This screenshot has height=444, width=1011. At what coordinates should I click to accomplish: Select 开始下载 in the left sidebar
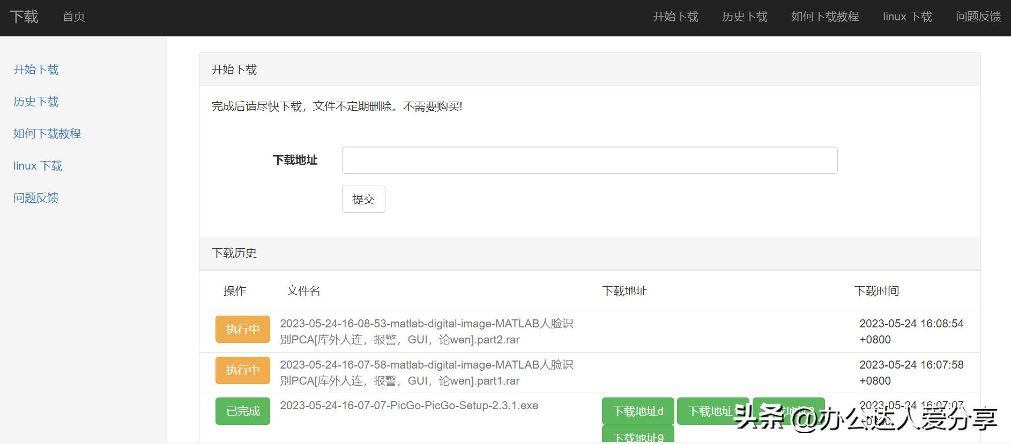(36, 70)
